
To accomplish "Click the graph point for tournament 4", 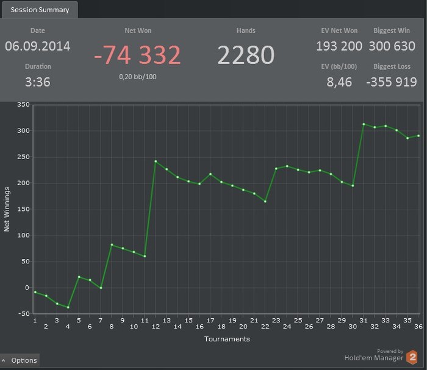I will tap(68, 307).
